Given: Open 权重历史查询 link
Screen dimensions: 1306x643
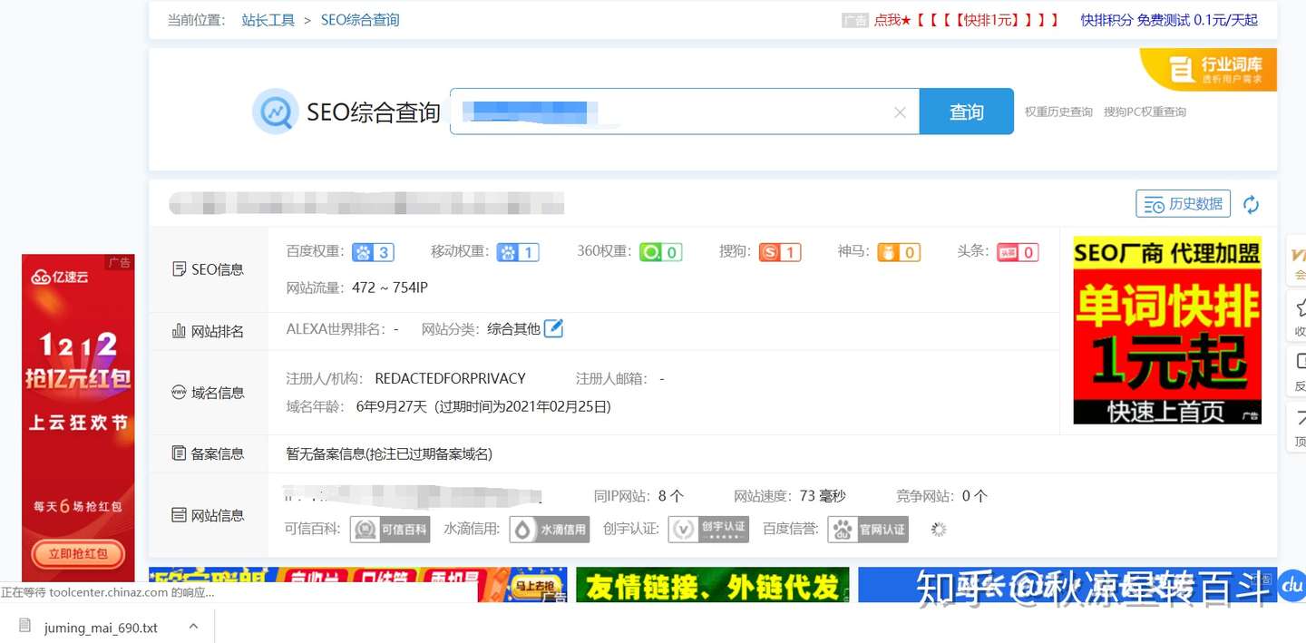Looking at the screenshot, I should coord(1058,112).
